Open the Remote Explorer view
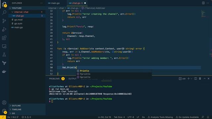 4,46
